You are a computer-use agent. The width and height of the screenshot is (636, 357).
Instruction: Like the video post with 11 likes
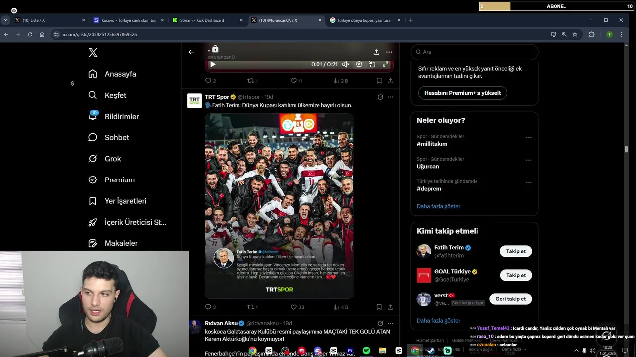[x=296, y=81]
